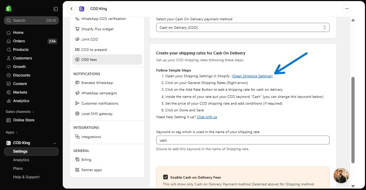Click the WhatsApp COD verification phone icon

click(77, 19)
